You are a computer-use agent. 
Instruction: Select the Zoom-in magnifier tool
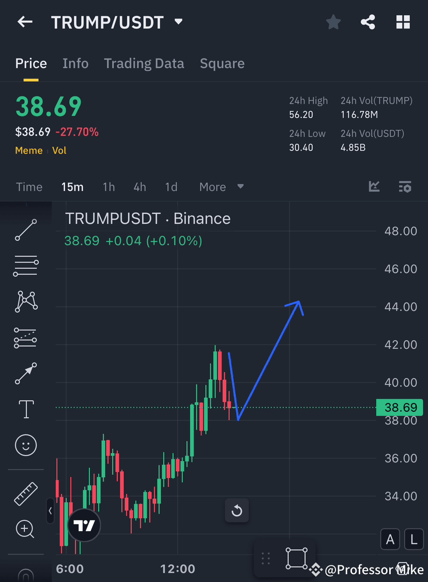click(x=25, y=529)
